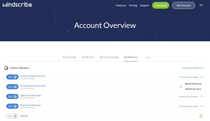Viewport: 210px width, 121px height.
Task: Open the Features page
Action: click(121, 5)
